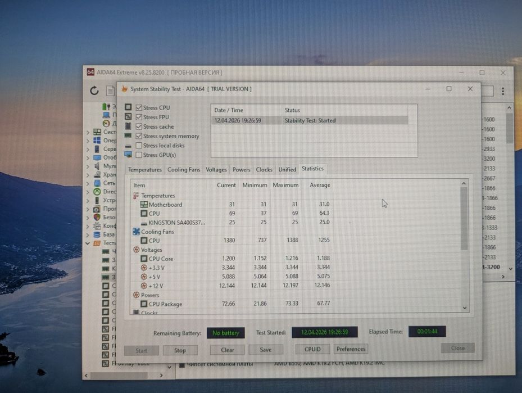Switch to the Clocks tab
Viewport: 522px width, 393px height.
(264, 170)
